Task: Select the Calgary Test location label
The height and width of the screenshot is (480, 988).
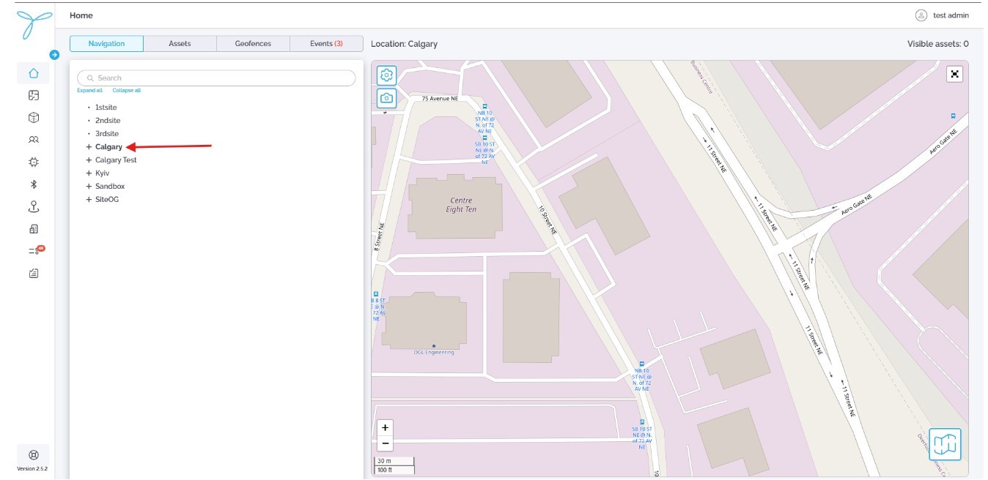Action: point(116,160)
